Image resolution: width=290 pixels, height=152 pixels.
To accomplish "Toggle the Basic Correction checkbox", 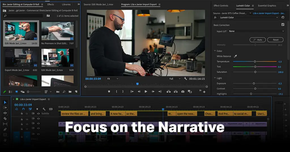I will [283, 25].
